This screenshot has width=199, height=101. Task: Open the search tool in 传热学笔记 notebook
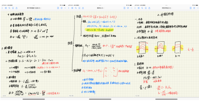click(x=142, y=8)
